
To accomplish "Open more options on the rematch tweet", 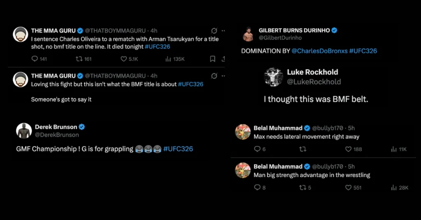I will click(223, 31).
